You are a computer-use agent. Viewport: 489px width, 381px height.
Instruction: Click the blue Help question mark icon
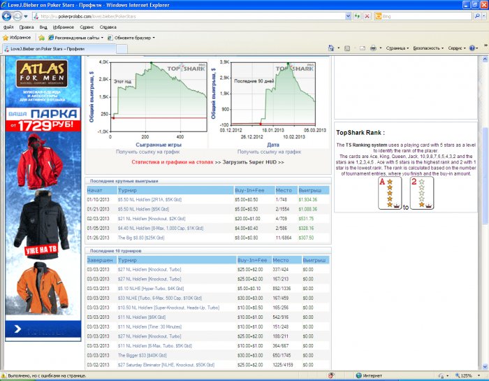472,48
